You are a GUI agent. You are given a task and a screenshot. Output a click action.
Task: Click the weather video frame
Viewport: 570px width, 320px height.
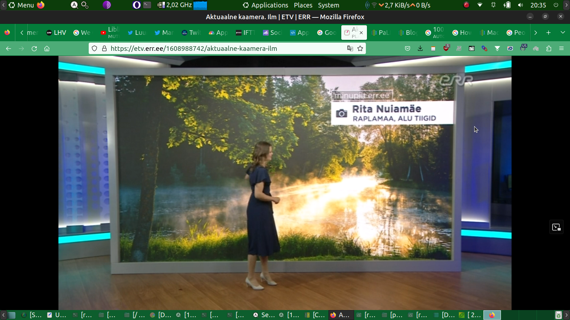pos(285,183)
